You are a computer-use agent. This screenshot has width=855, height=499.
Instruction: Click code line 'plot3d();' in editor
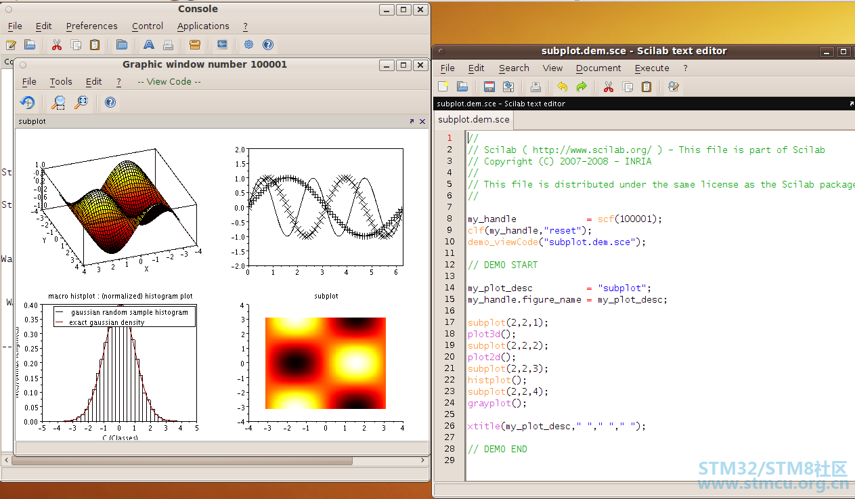pyautogui.click(x=491, y=334)
